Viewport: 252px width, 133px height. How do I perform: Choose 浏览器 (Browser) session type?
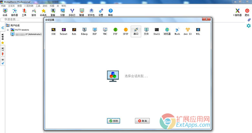pyautogui.click(x=167, y=32)
